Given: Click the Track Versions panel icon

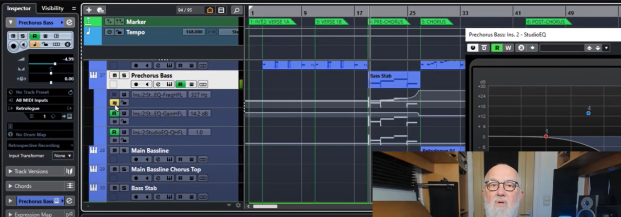Looking at the screenshot, I should (x=69, y=171).
